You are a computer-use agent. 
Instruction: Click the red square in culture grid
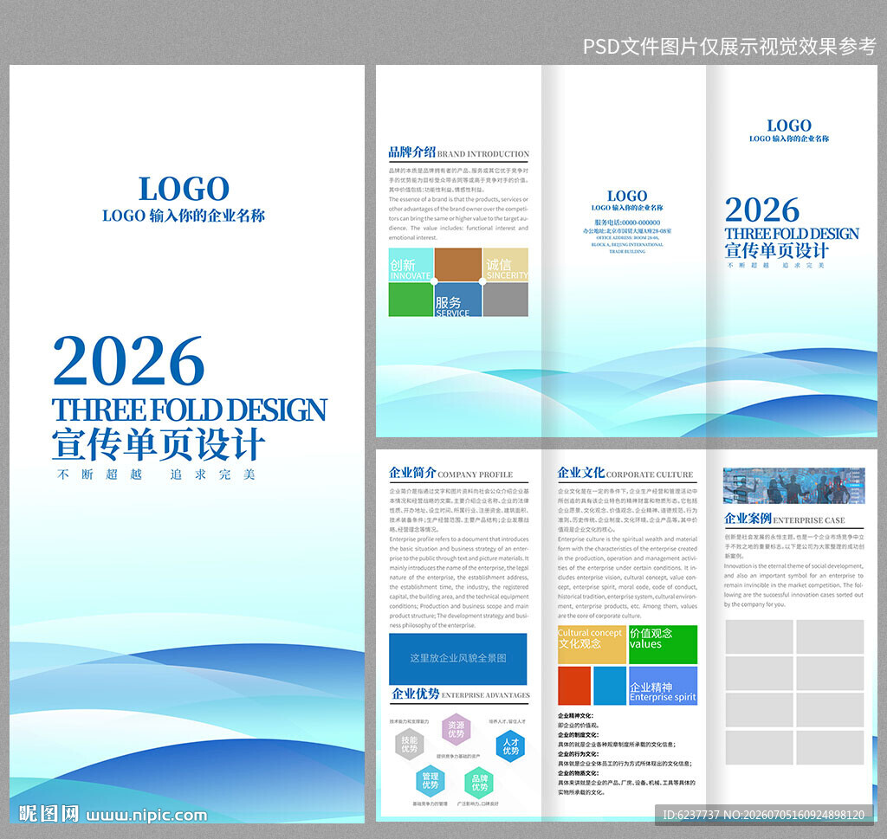pyautogui.click(x=574, y=686)
